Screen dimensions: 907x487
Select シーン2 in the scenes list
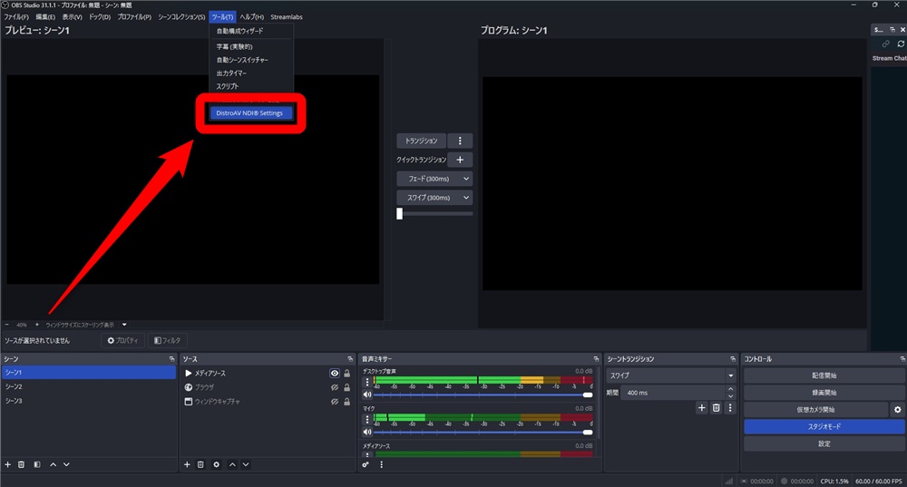point(89,386)
